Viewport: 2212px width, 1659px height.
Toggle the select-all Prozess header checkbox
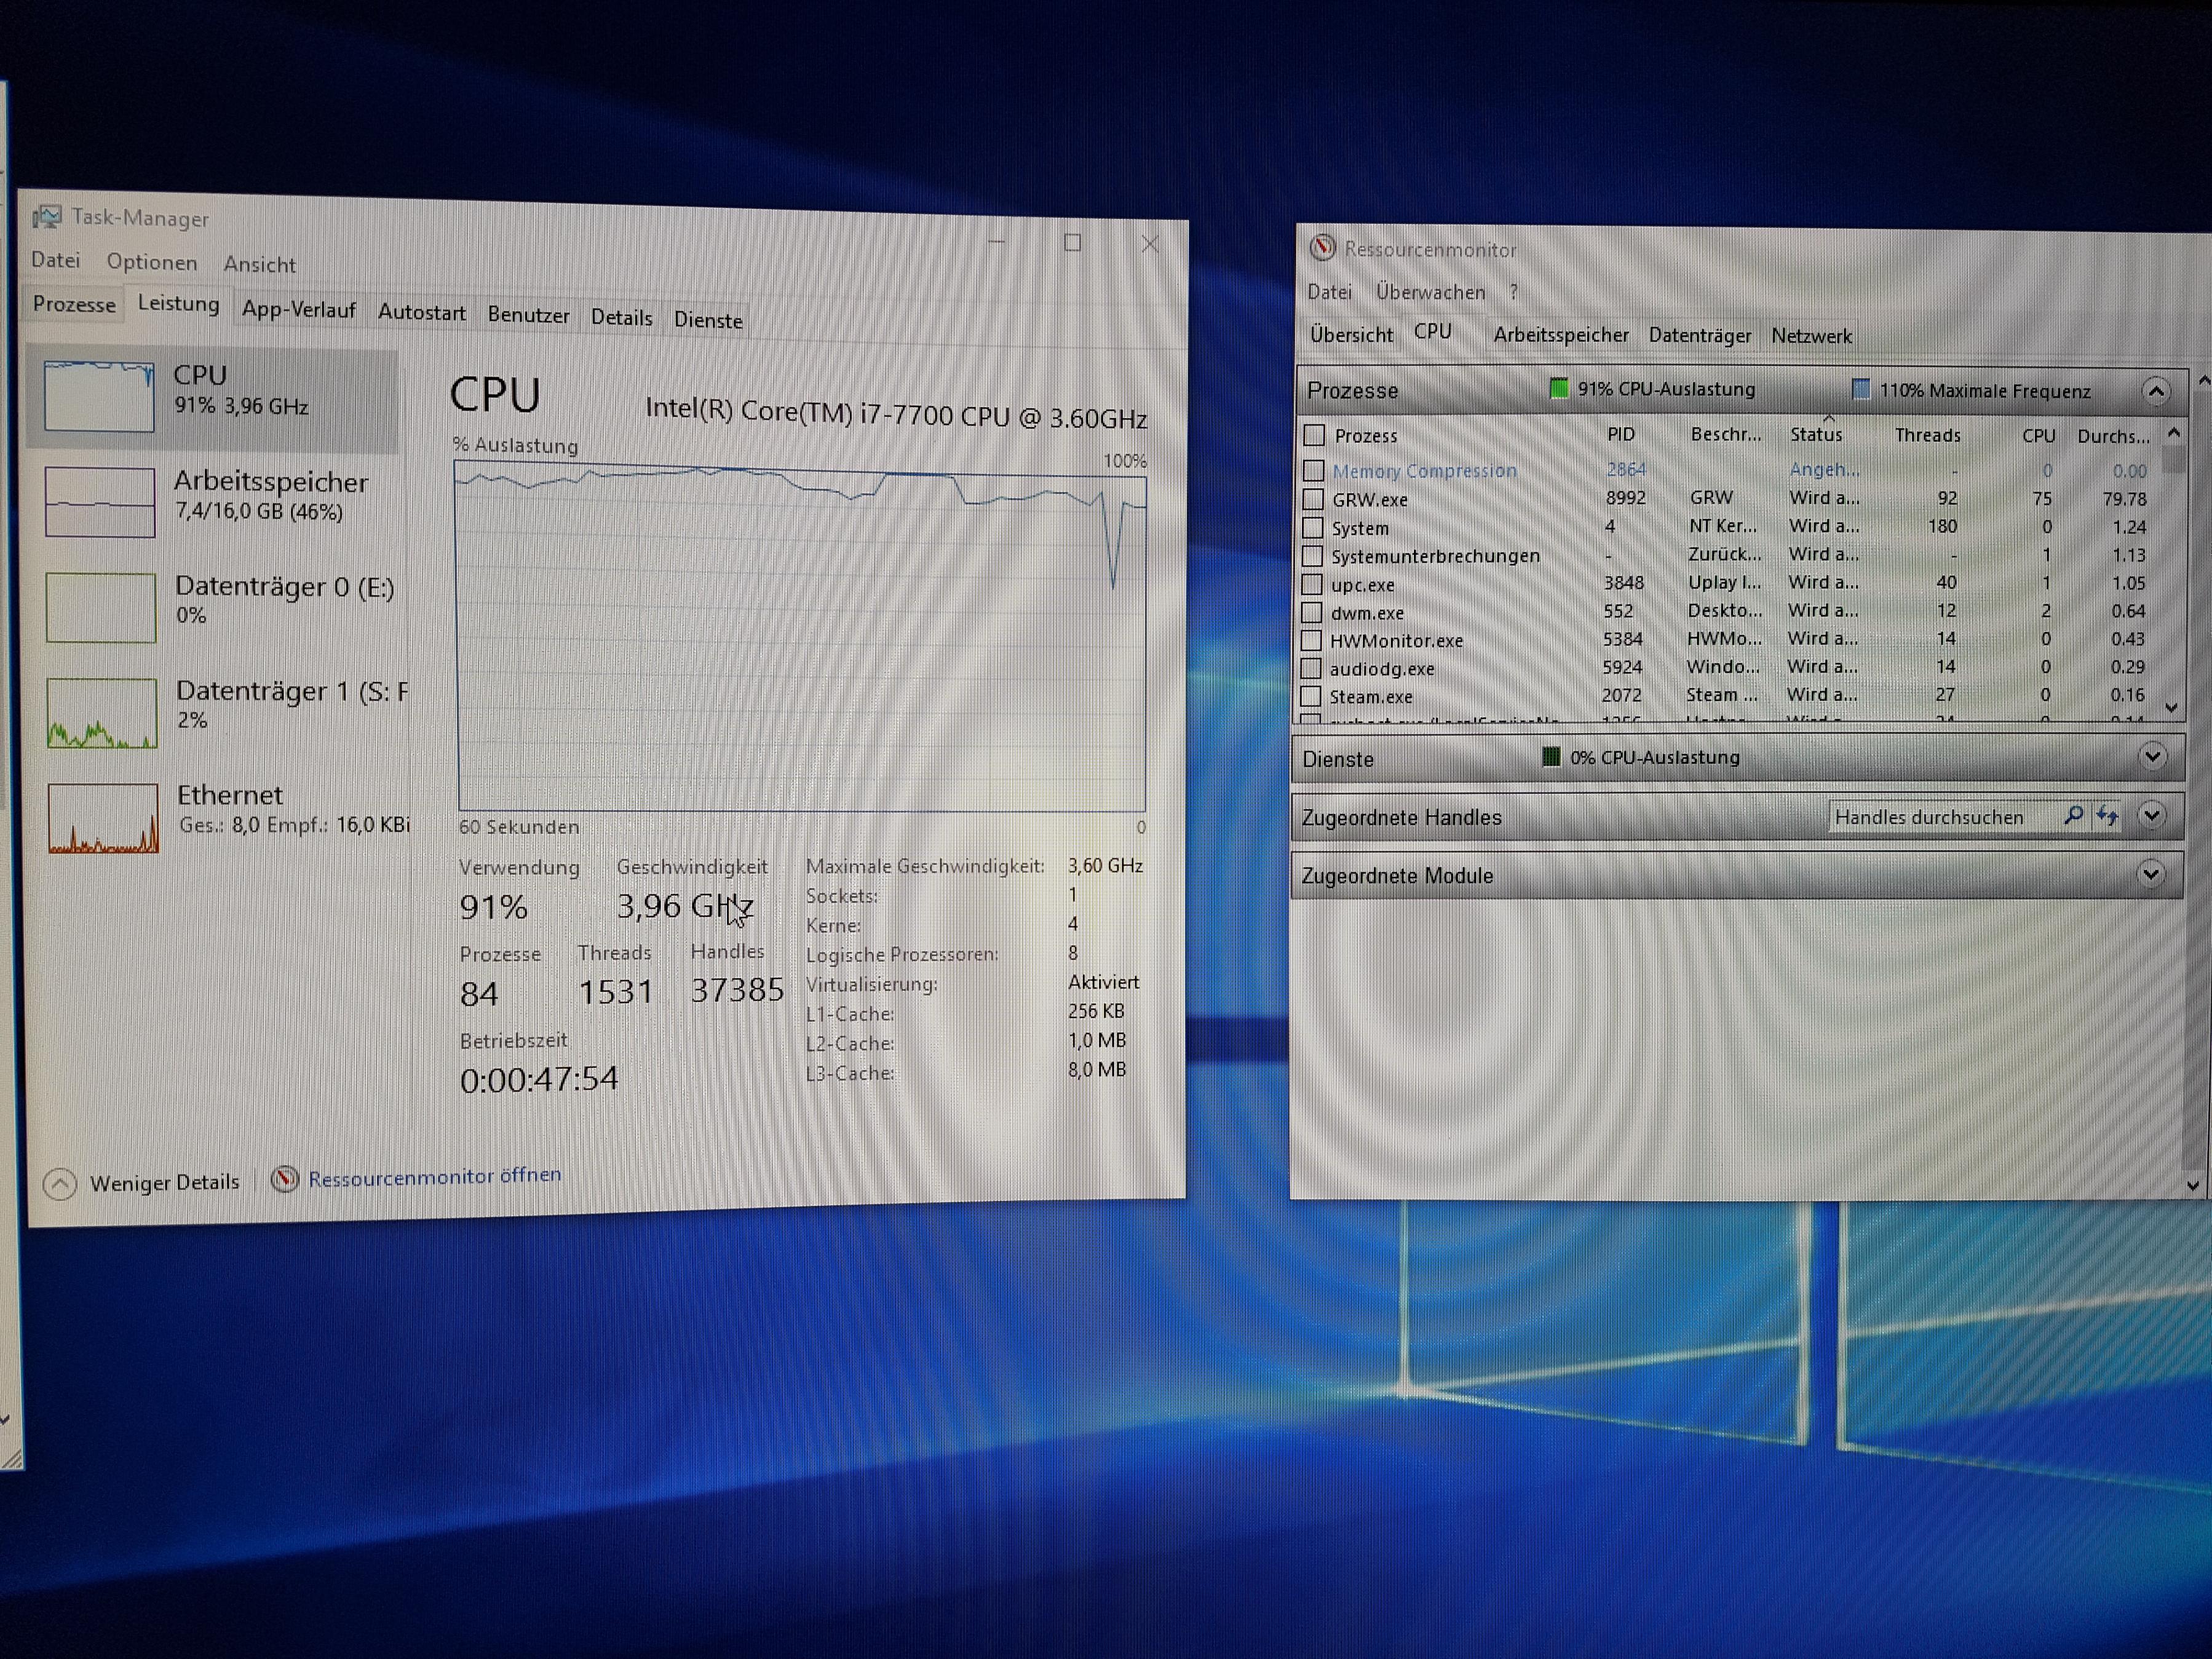(1314, 435)
